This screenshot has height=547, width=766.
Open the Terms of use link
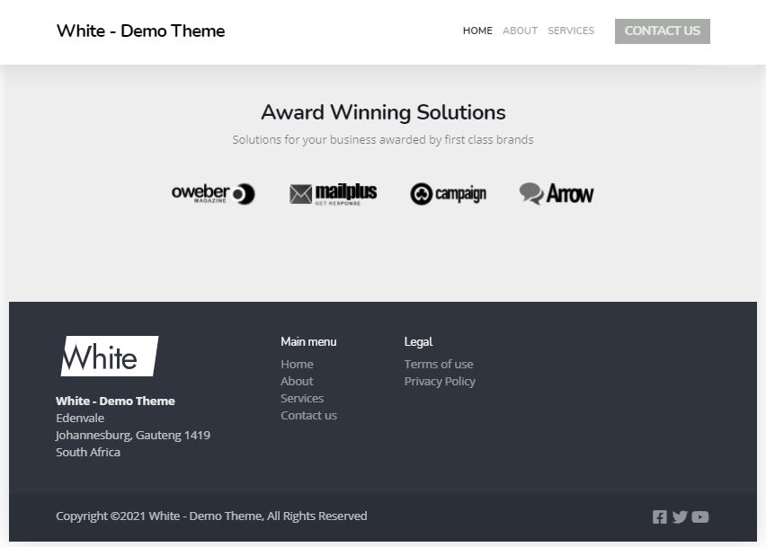[x=439, y=364]
